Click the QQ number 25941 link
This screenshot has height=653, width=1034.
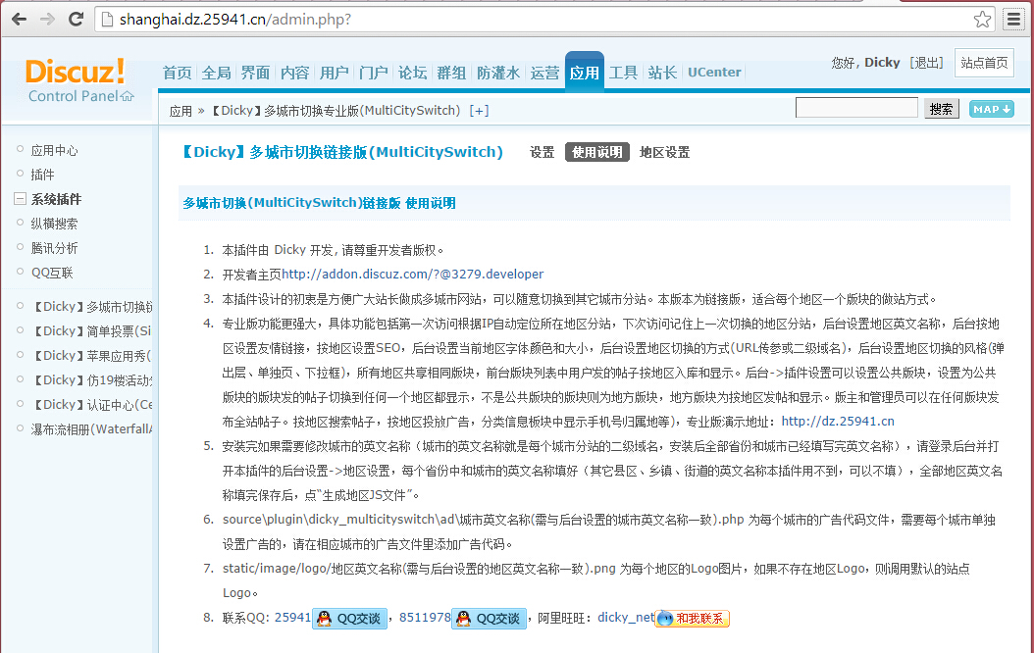click(x=292, y=618)
